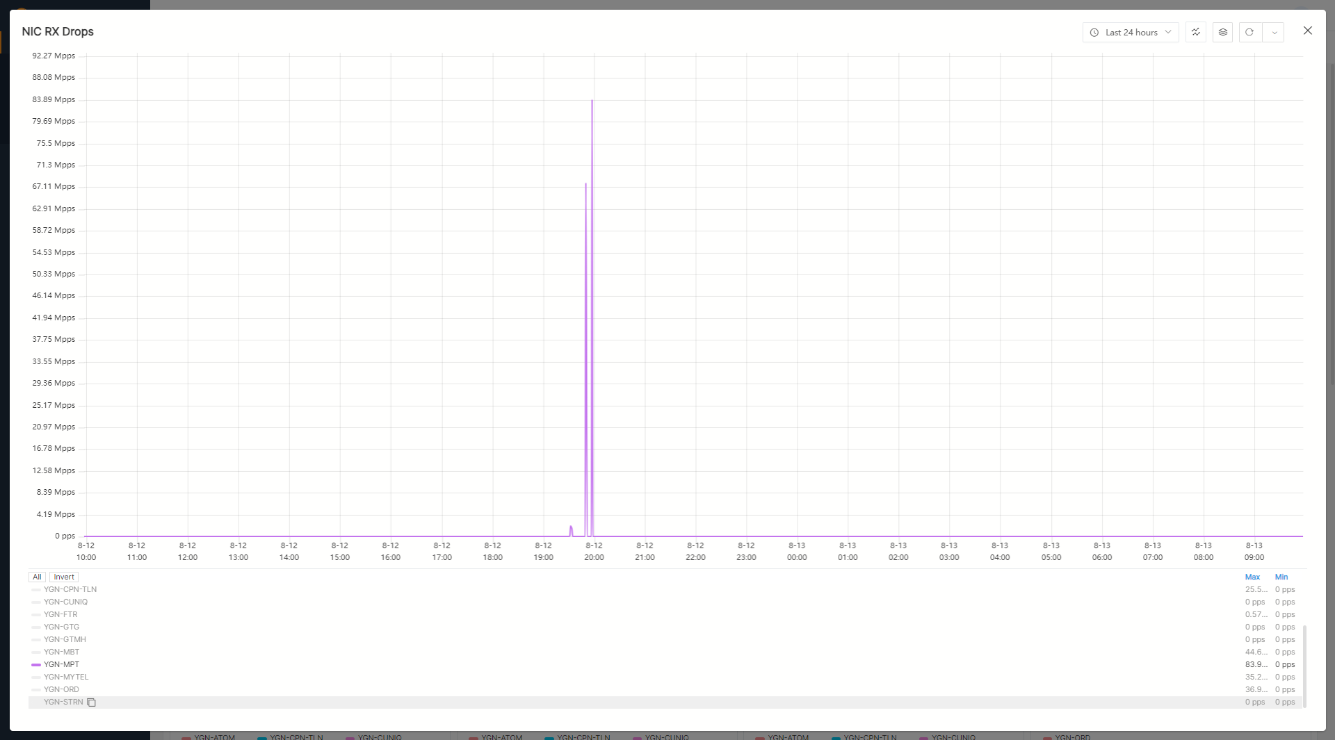Enable the YGN-CPN-TLN legend series
This screenshot has width=1335, height=740.
click(x=70, y=590)
